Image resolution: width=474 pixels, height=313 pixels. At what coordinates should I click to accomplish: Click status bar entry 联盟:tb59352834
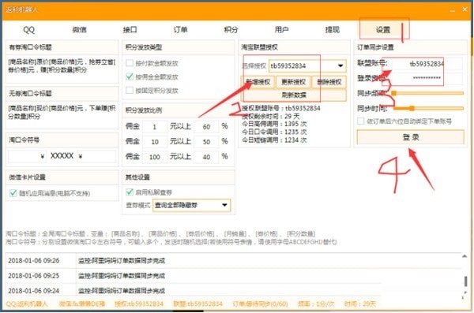click(x=197, y=304)
